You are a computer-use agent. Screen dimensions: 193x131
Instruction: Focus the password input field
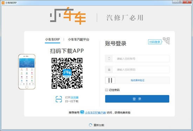click(x=137, y=70)
